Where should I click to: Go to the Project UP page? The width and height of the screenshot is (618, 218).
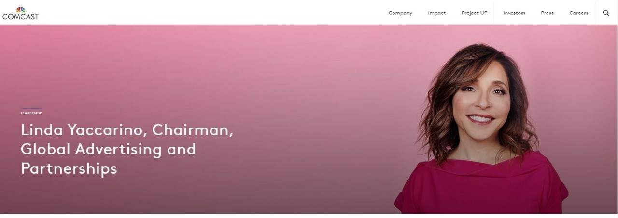[474, 13]
